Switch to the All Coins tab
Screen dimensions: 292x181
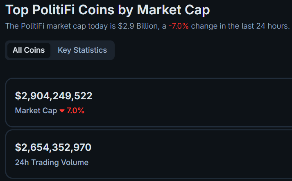(29, 50)
